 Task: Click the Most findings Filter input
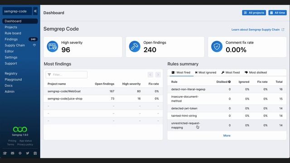coord(67,74)
